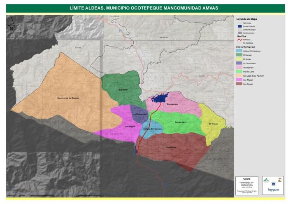Image resolution: width=288 pixels, height=204 pixels.
Task: Select the El Barreal green legend swatch
Action: (239, 55)
